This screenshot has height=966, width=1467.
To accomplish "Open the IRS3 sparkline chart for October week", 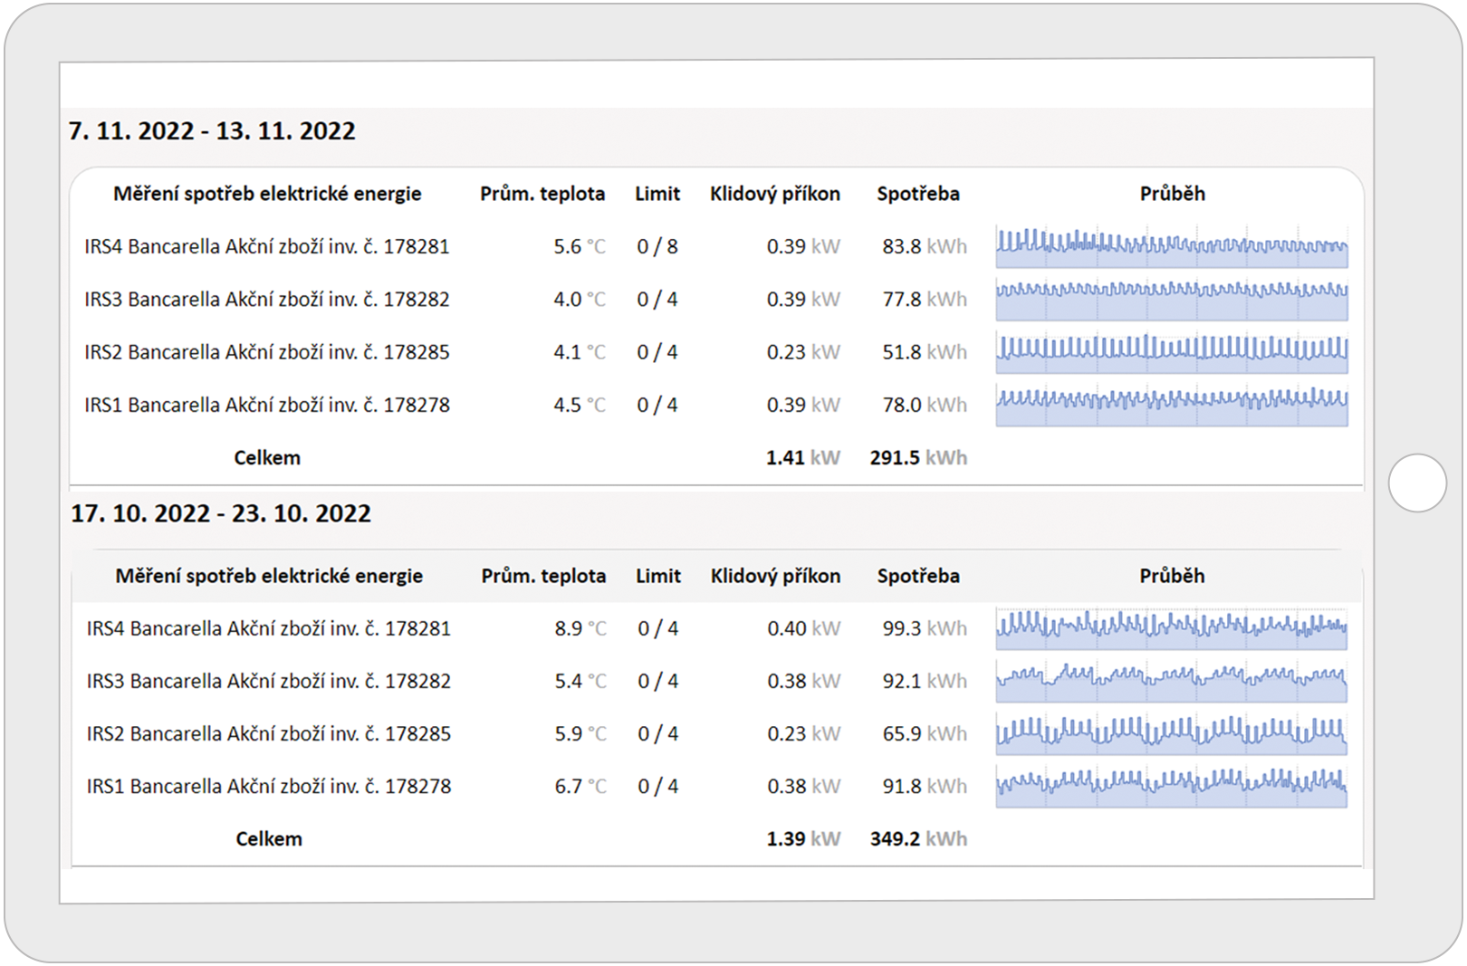I will pos(1172,682).
